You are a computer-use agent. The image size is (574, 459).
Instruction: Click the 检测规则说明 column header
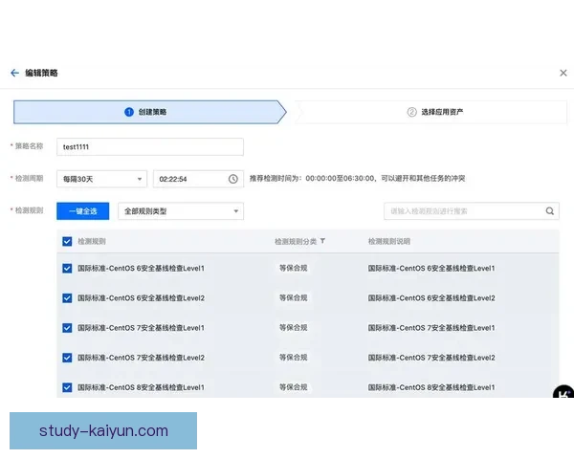pyautogui.click(x=389, y=241)
